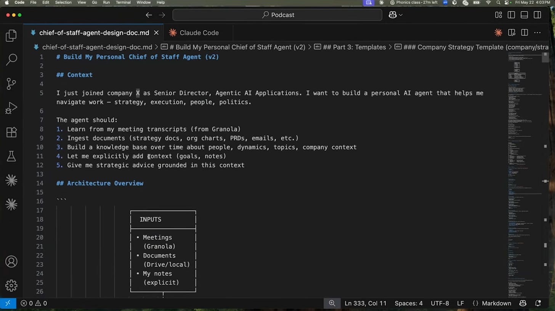Click the remote window indicator in the status bar
Image resolution: width=555 pixels, height=311 pixels.
coord(8,303)
